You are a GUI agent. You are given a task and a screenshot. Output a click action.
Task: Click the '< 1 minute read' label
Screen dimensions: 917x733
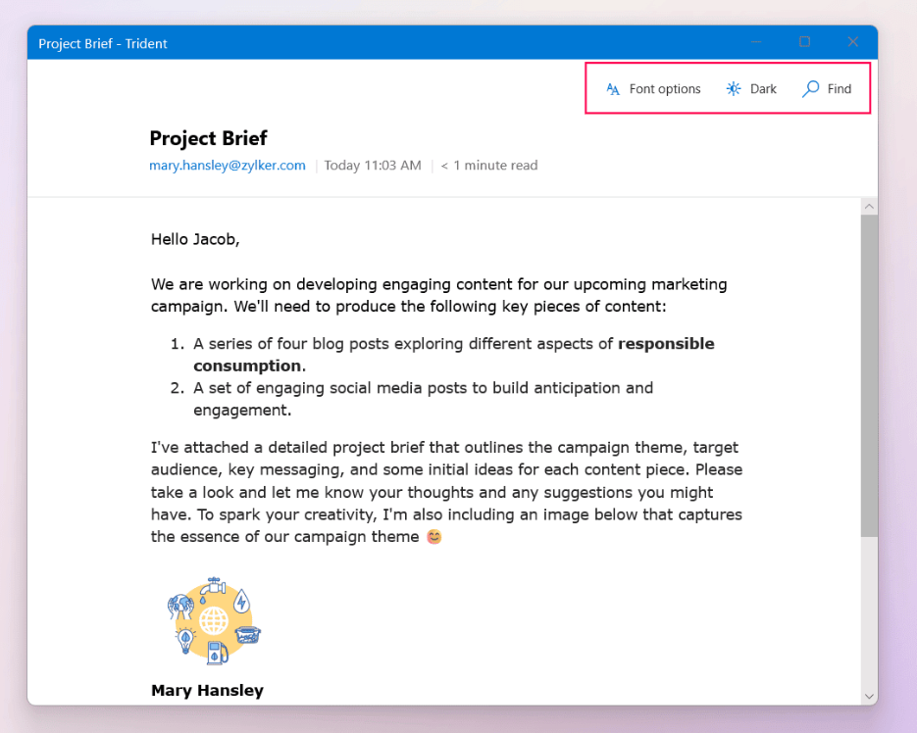pyautogui.click(x=489, y=166)
